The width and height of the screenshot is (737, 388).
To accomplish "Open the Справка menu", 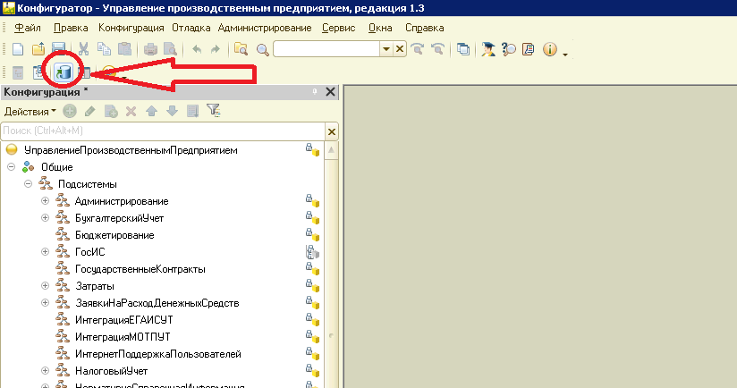I will point(425,29).
